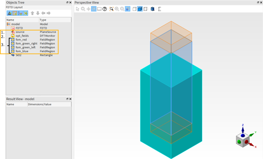
Task: Click the SiO2 rectangle structure icon
Action: pos(13,55)
